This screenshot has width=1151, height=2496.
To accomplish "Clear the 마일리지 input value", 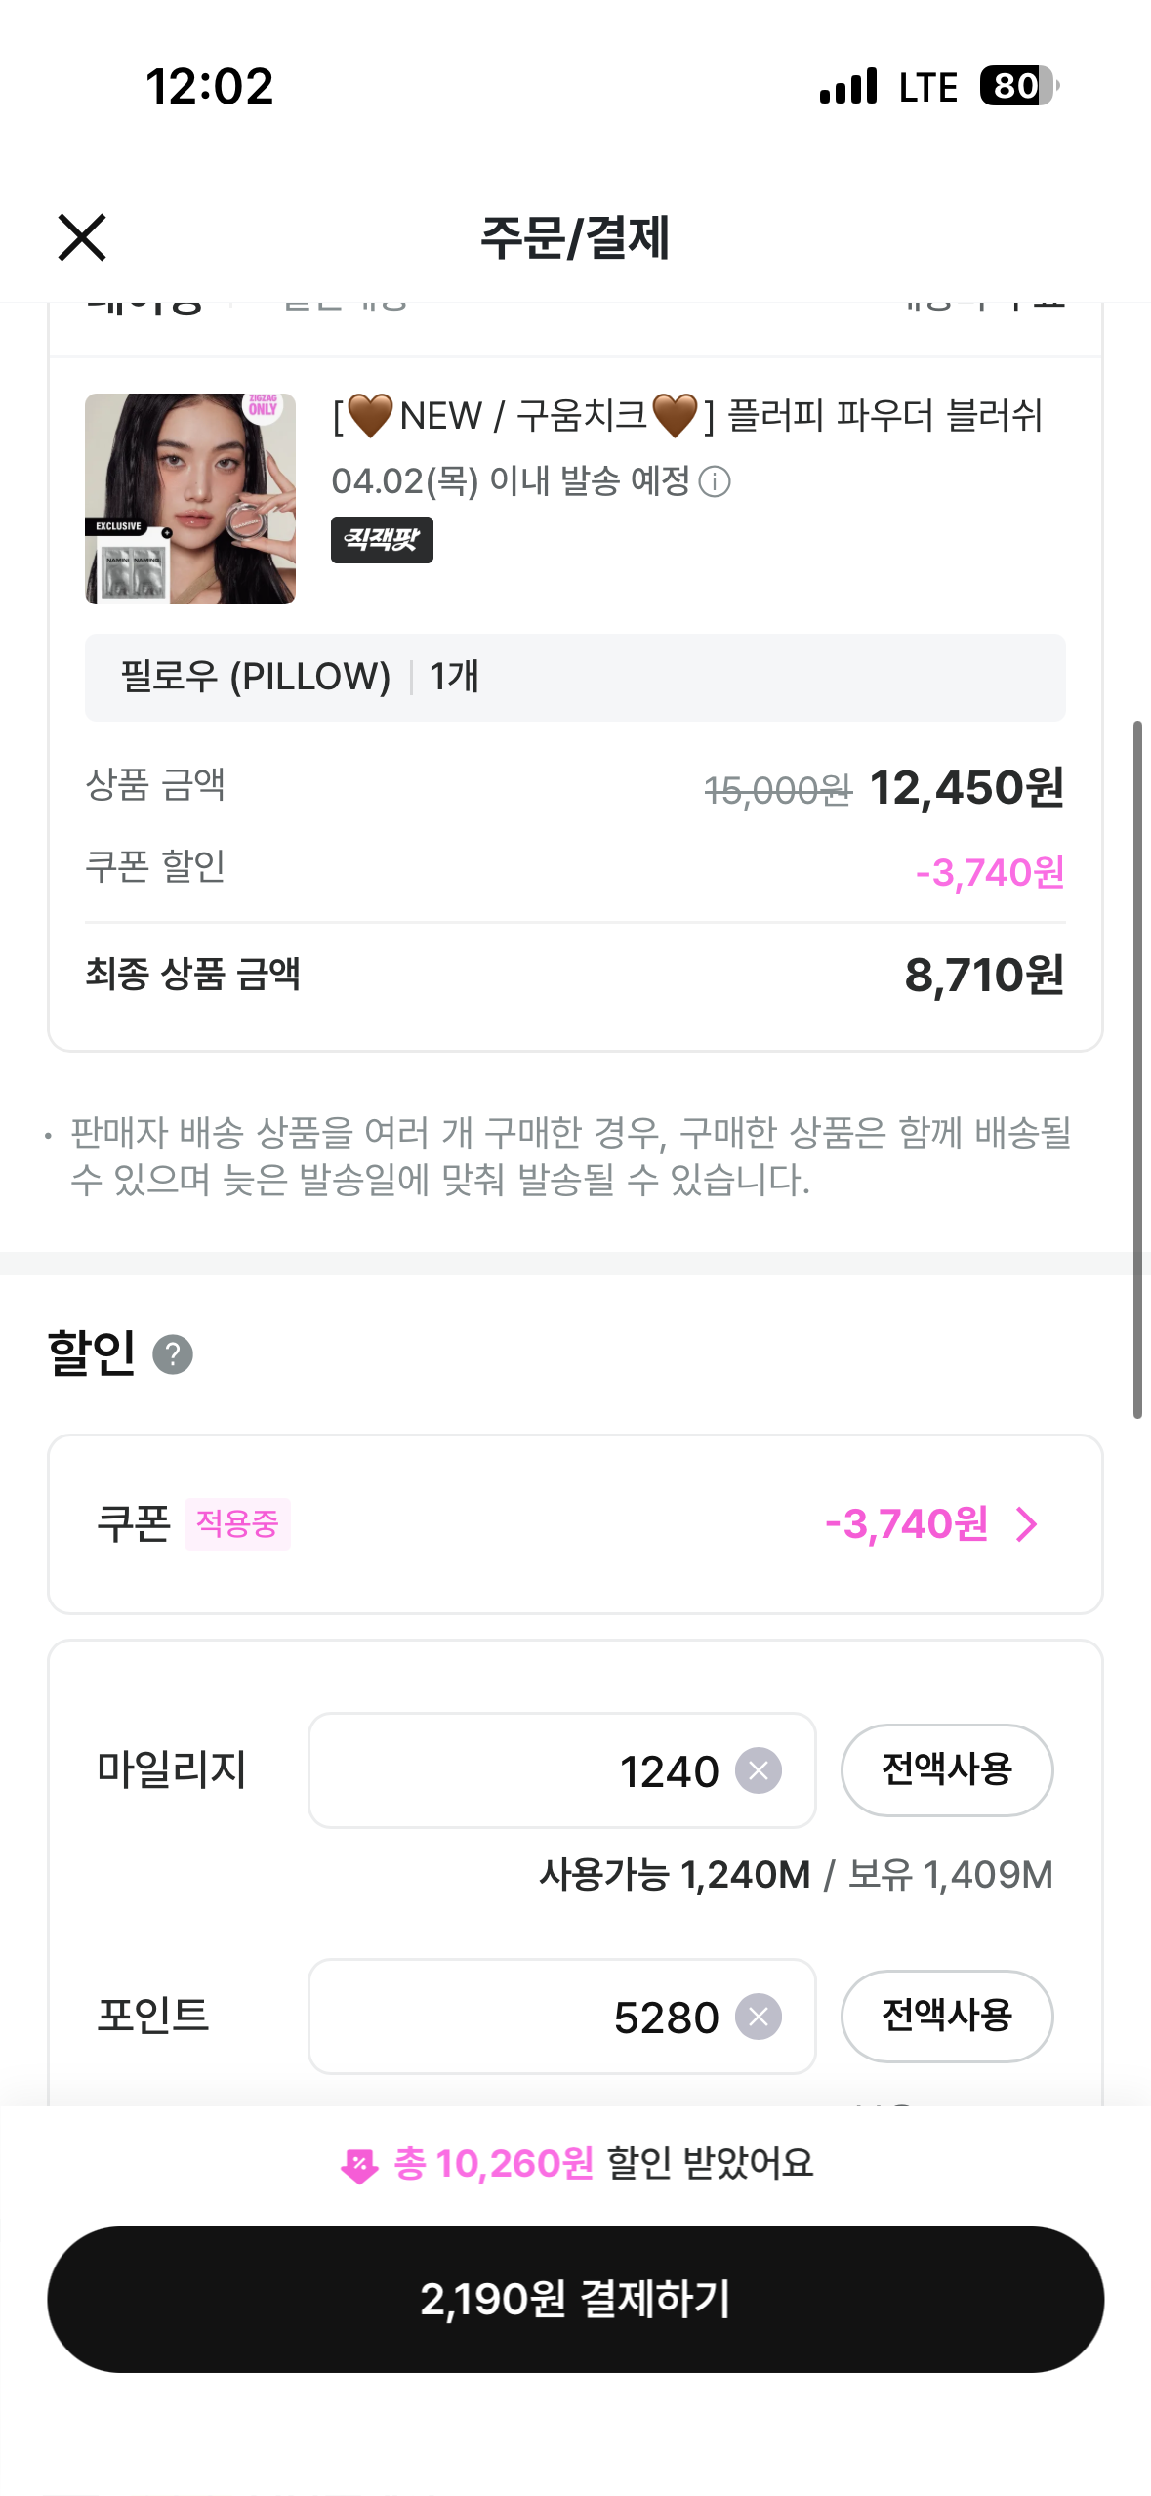I will (x=759, y=1770).
